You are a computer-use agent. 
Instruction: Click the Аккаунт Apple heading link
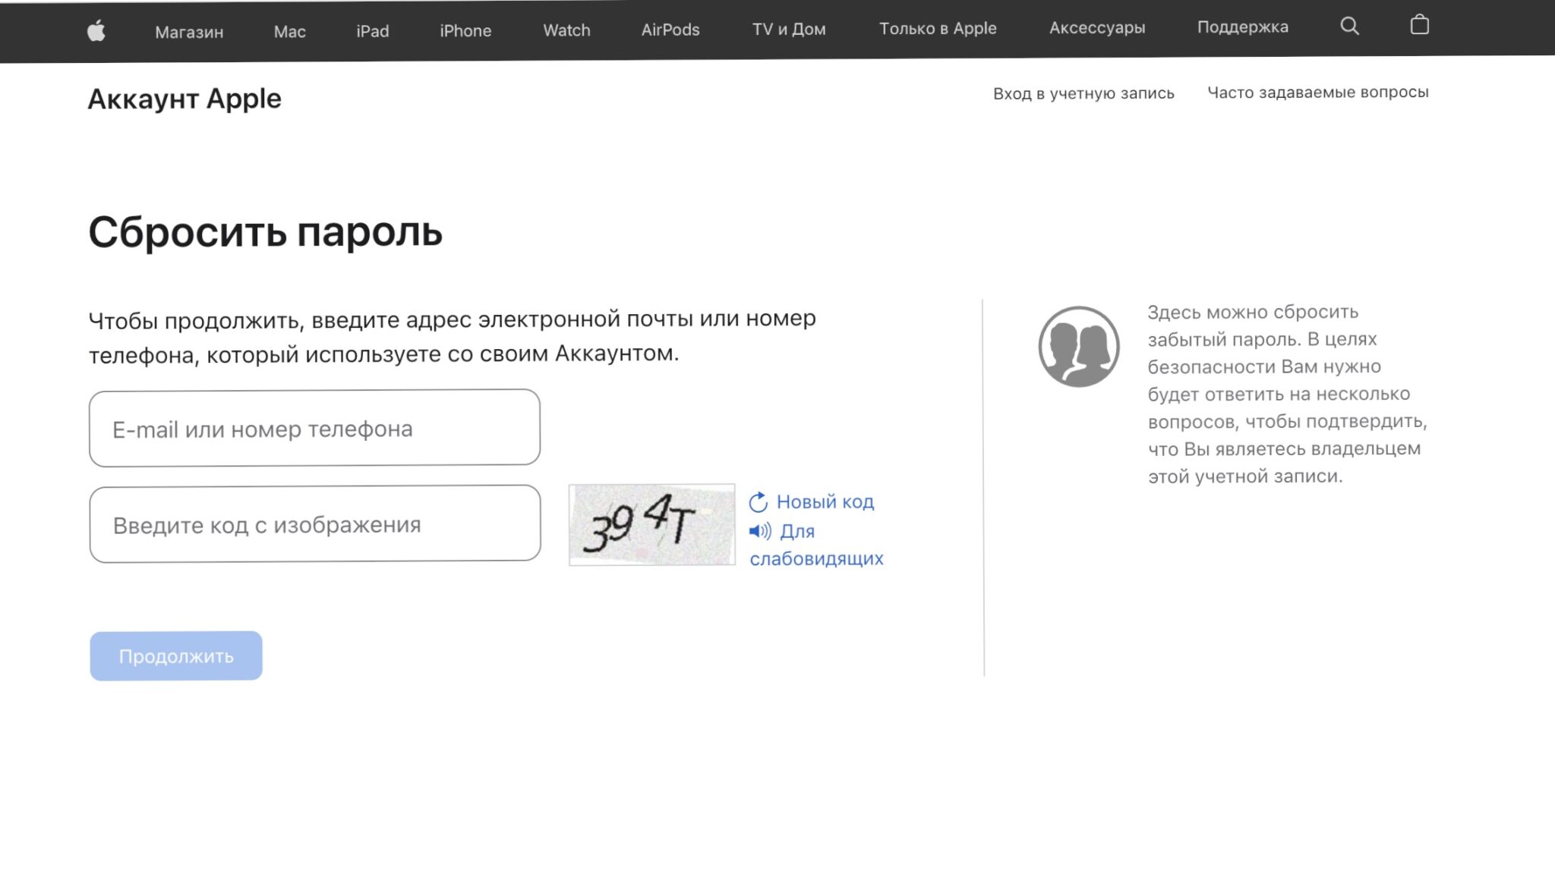185,99
